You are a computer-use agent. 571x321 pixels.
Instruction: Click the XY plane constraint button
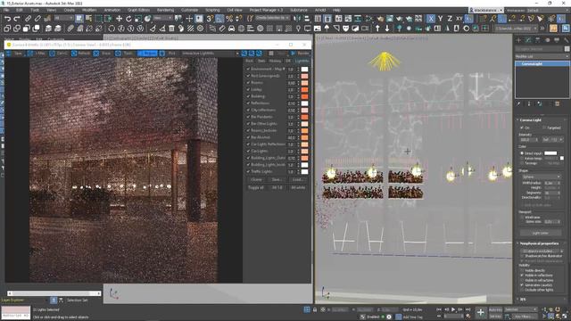click(459, 18)
